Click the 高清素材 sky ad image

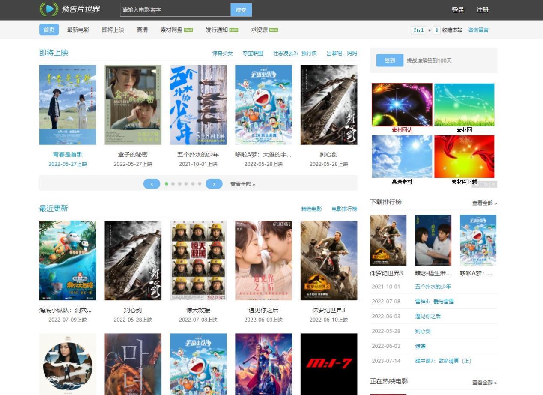pos(402,156)
